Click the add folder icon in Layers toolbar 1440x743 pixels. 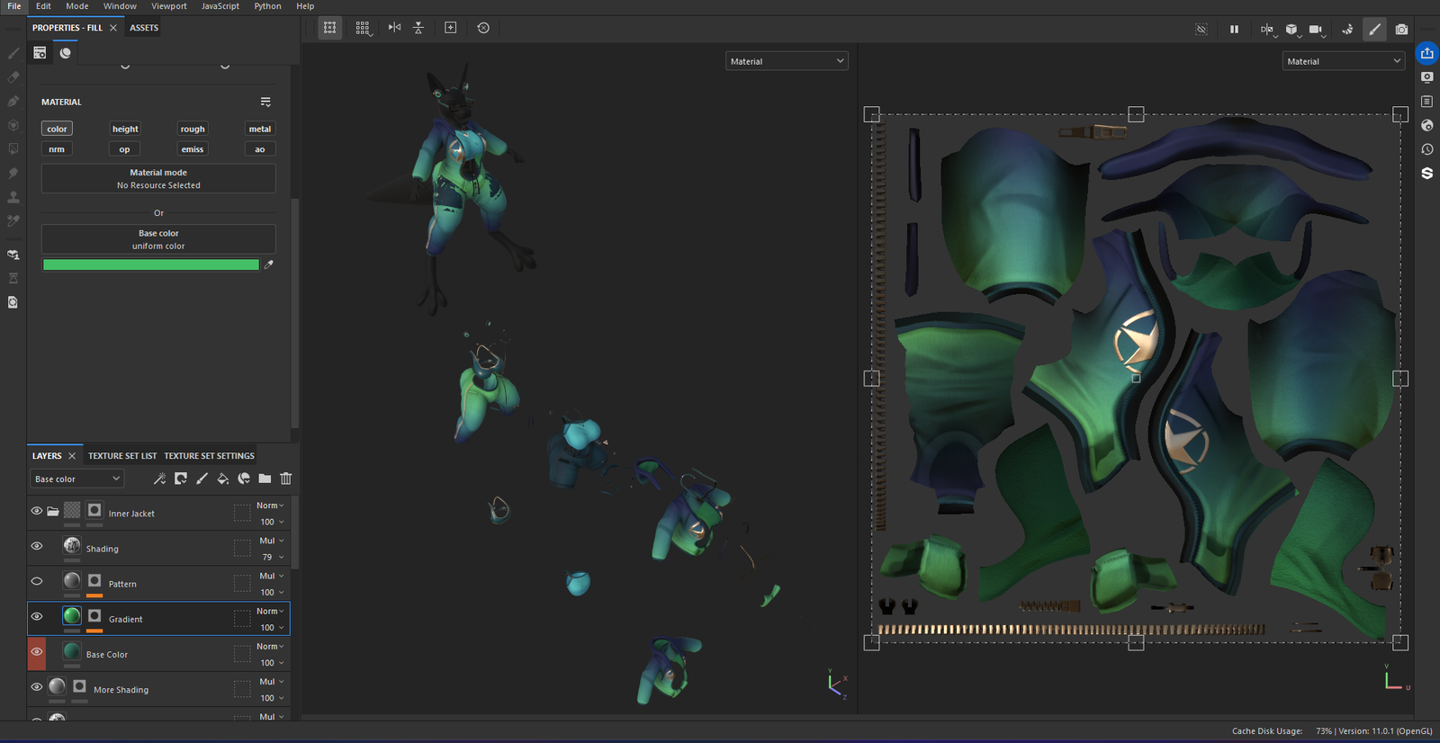265,479
